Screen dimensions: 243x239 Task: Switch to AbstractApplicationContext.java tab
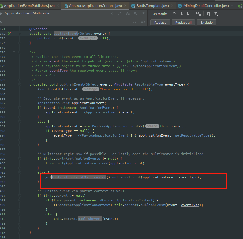[x=95, y=6]
